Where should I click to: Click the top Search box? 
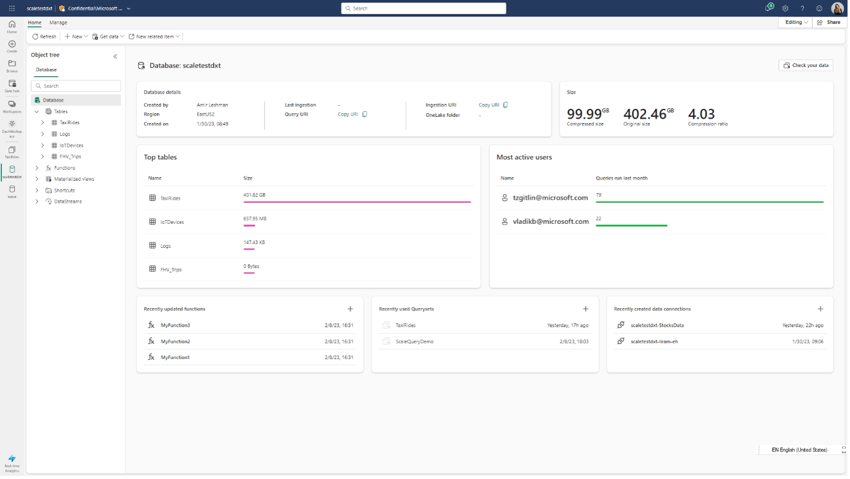[x=423, y=9]
